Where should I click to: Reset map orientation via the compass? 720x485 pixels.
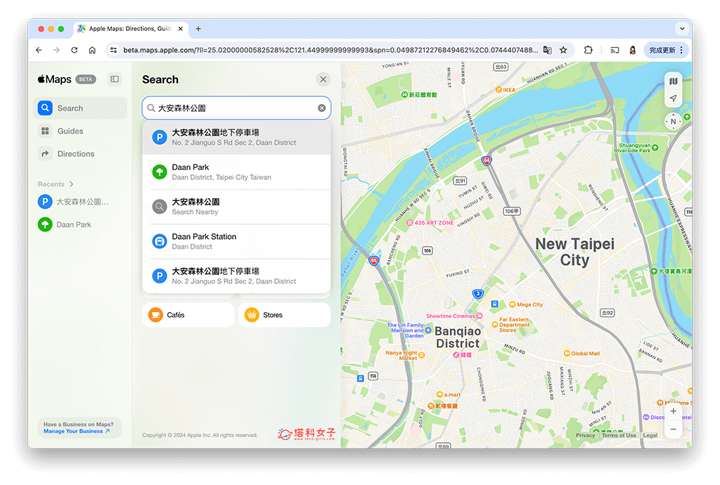(673, 121)
